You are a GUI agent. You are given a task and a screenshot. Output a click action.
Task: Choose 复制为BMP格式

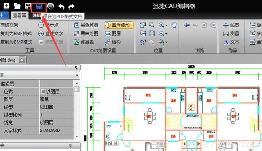click(16, 42)
